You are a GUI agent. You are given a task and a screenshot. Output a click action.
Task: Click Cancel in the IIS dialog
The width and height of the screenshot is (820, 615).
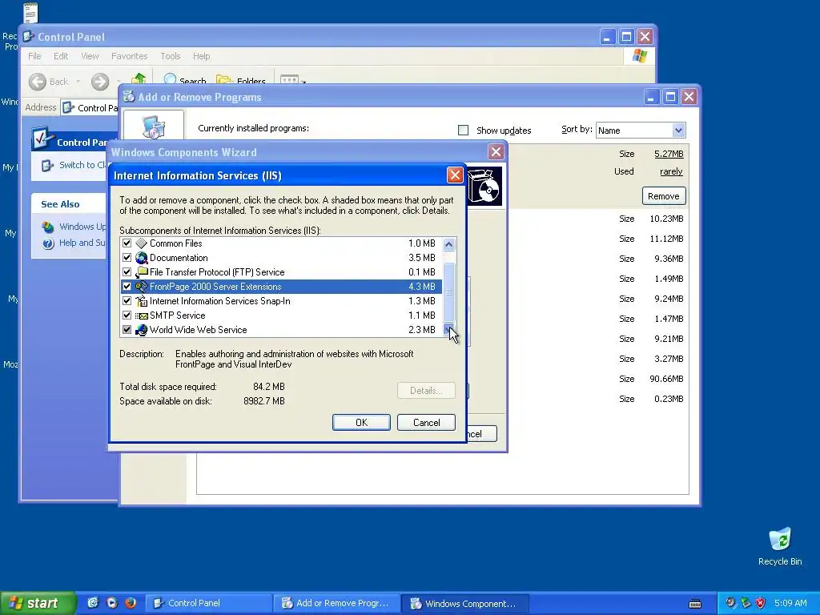(x=426, y=423)
